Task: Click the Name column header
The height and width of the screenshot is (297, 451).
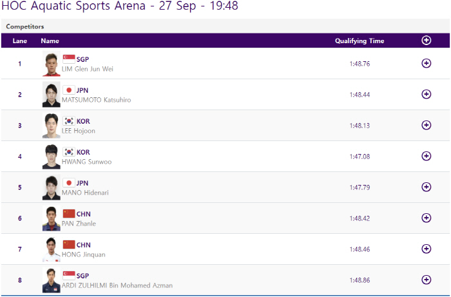Action: pos(50,41)
